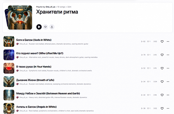Play the Хранители ритма playlist
Screen dimensions: 174x114
(39, 27)
